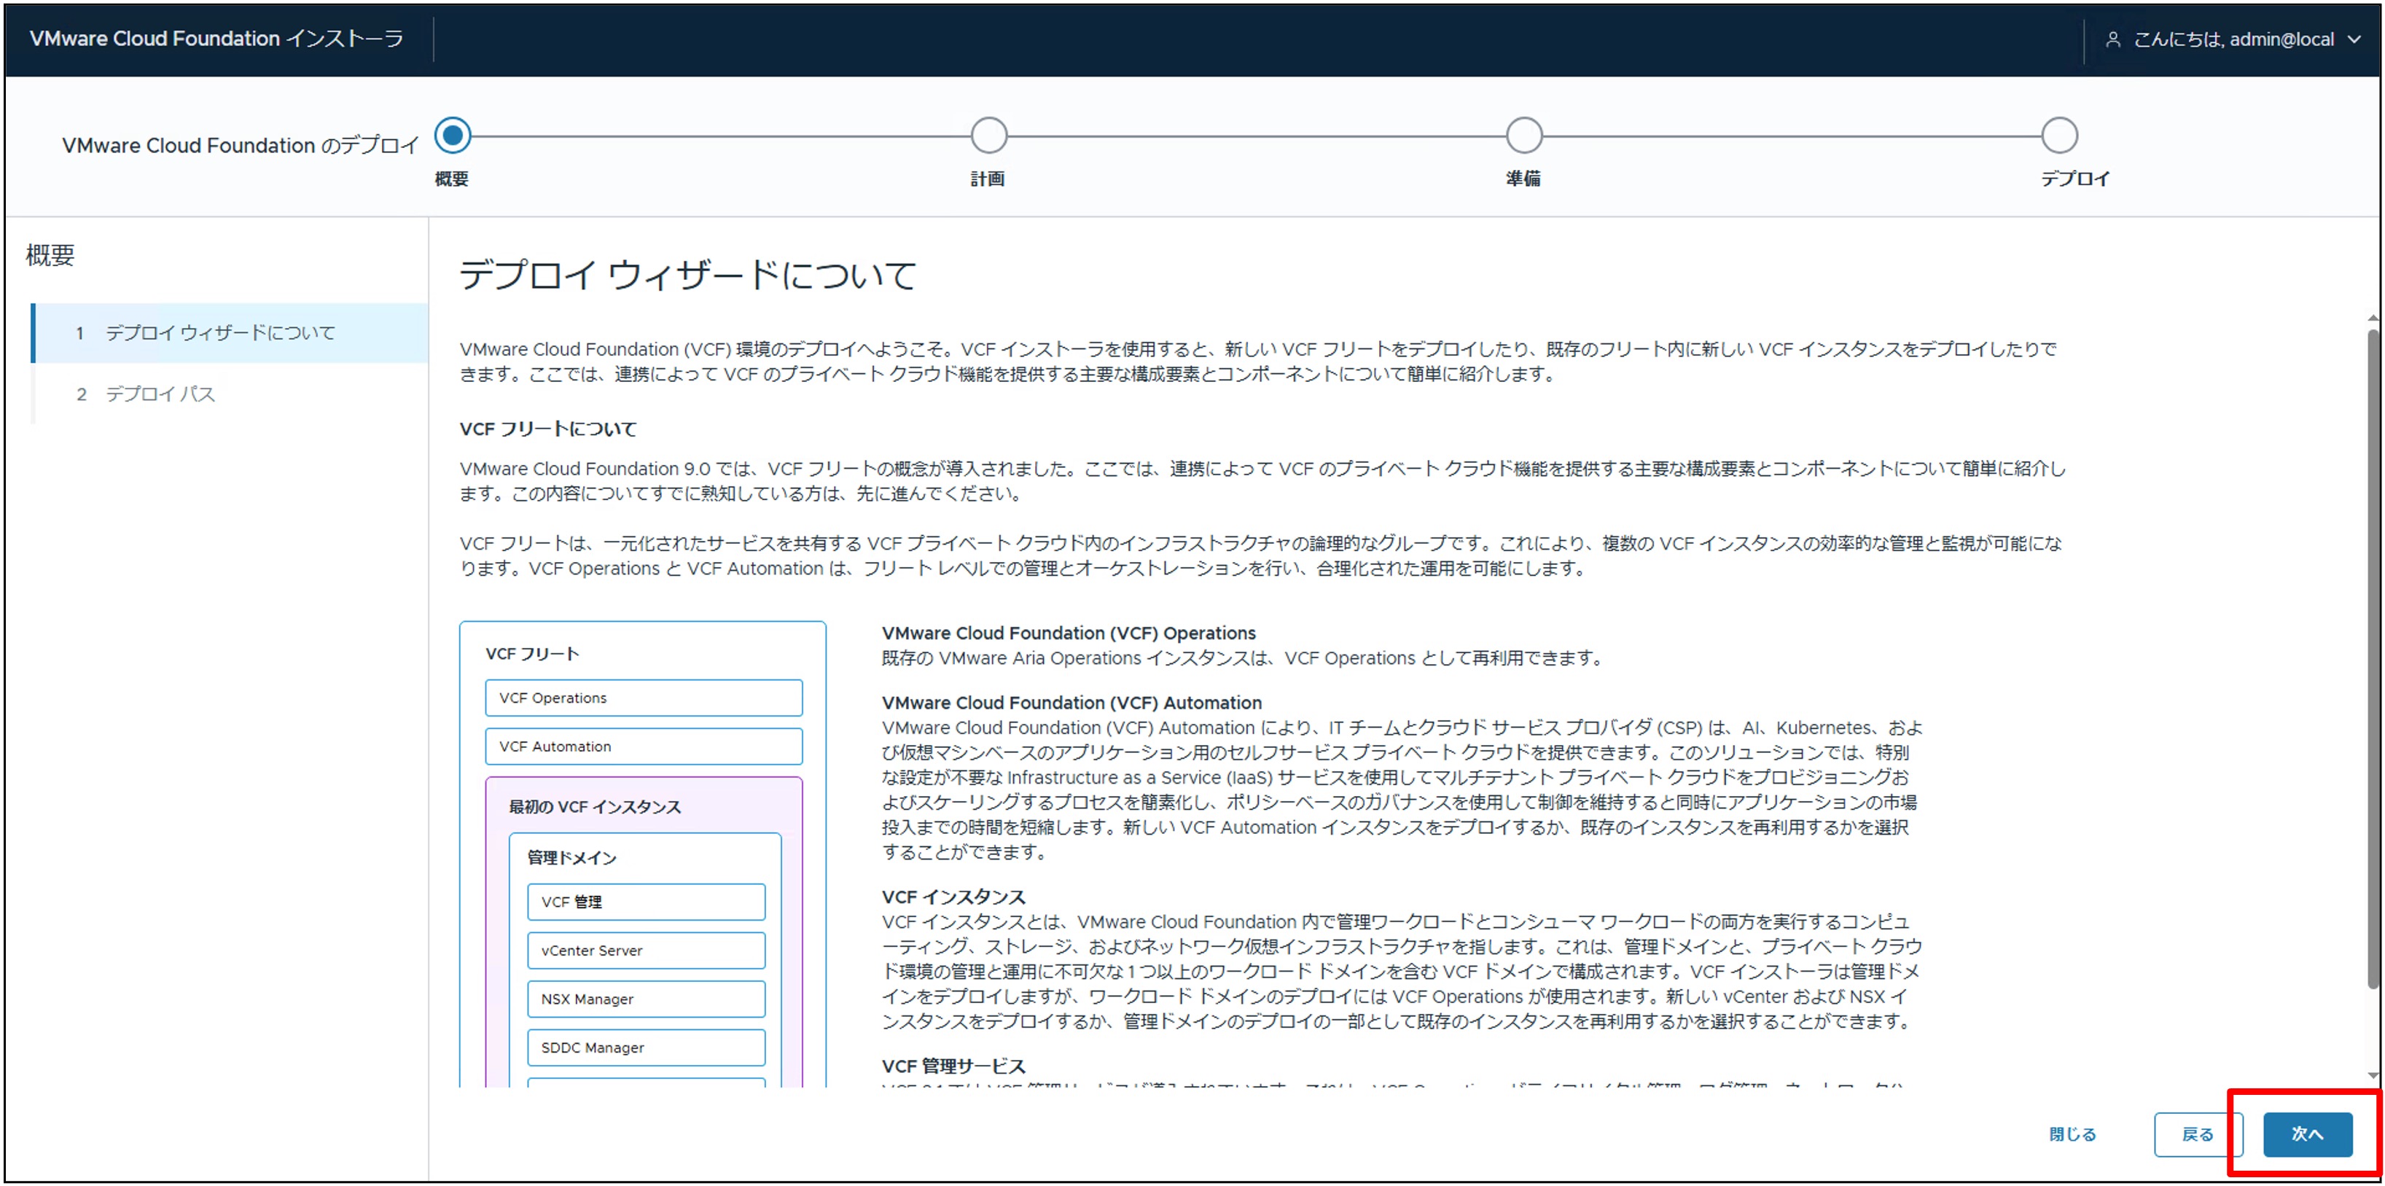Click the NSX Manager box in the diagram
2385x1186 pixels.
pos(647,999)
